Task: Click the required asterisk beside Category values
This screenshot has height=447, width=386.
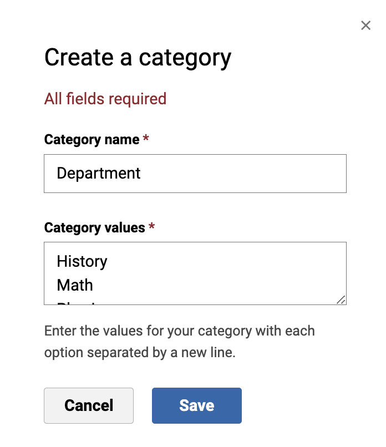Action: 151,227
